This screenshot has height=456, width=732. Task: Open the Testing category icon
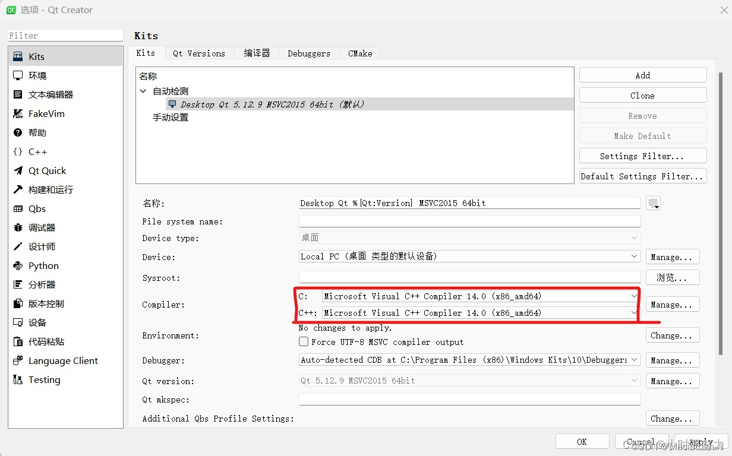pyautogui.click(x=18, y=379)
